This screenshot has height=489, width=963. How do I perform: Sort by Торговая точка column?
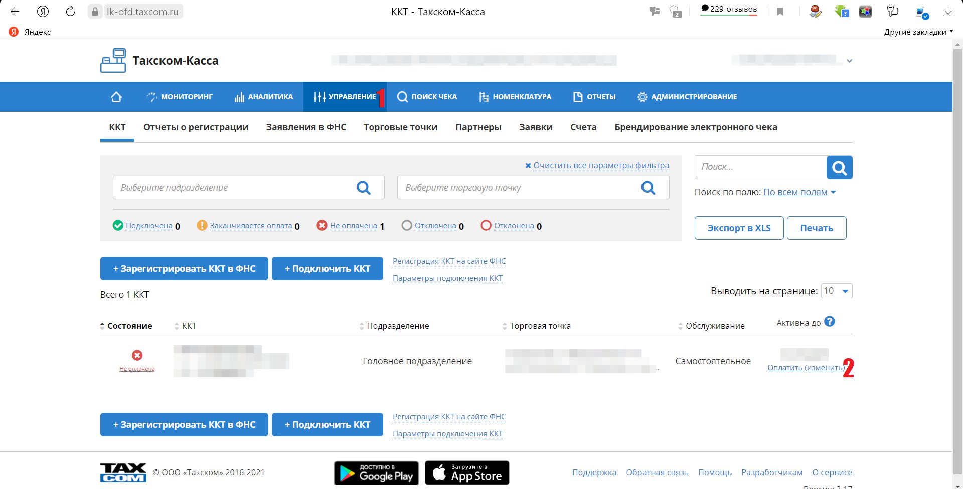click(536, 326)
